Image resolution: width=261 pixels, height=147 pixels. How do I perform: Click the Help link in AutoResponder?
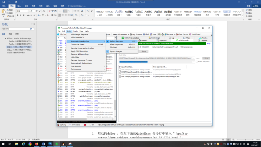(x=209, y=44)
